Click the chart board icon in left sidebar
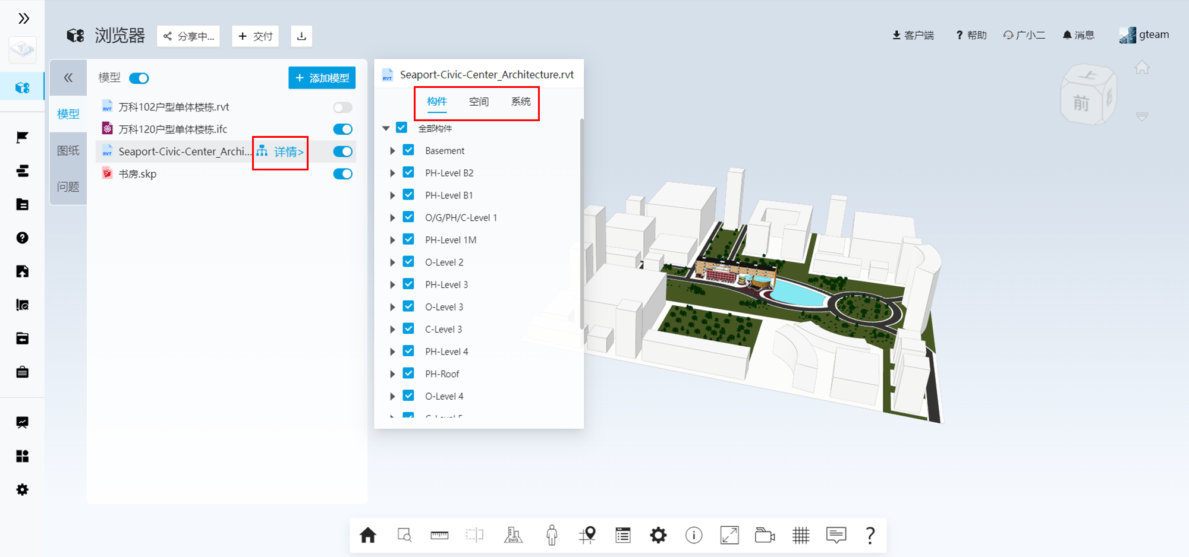This screenshot has width=1189, height=557. click(x=23, y=422)
